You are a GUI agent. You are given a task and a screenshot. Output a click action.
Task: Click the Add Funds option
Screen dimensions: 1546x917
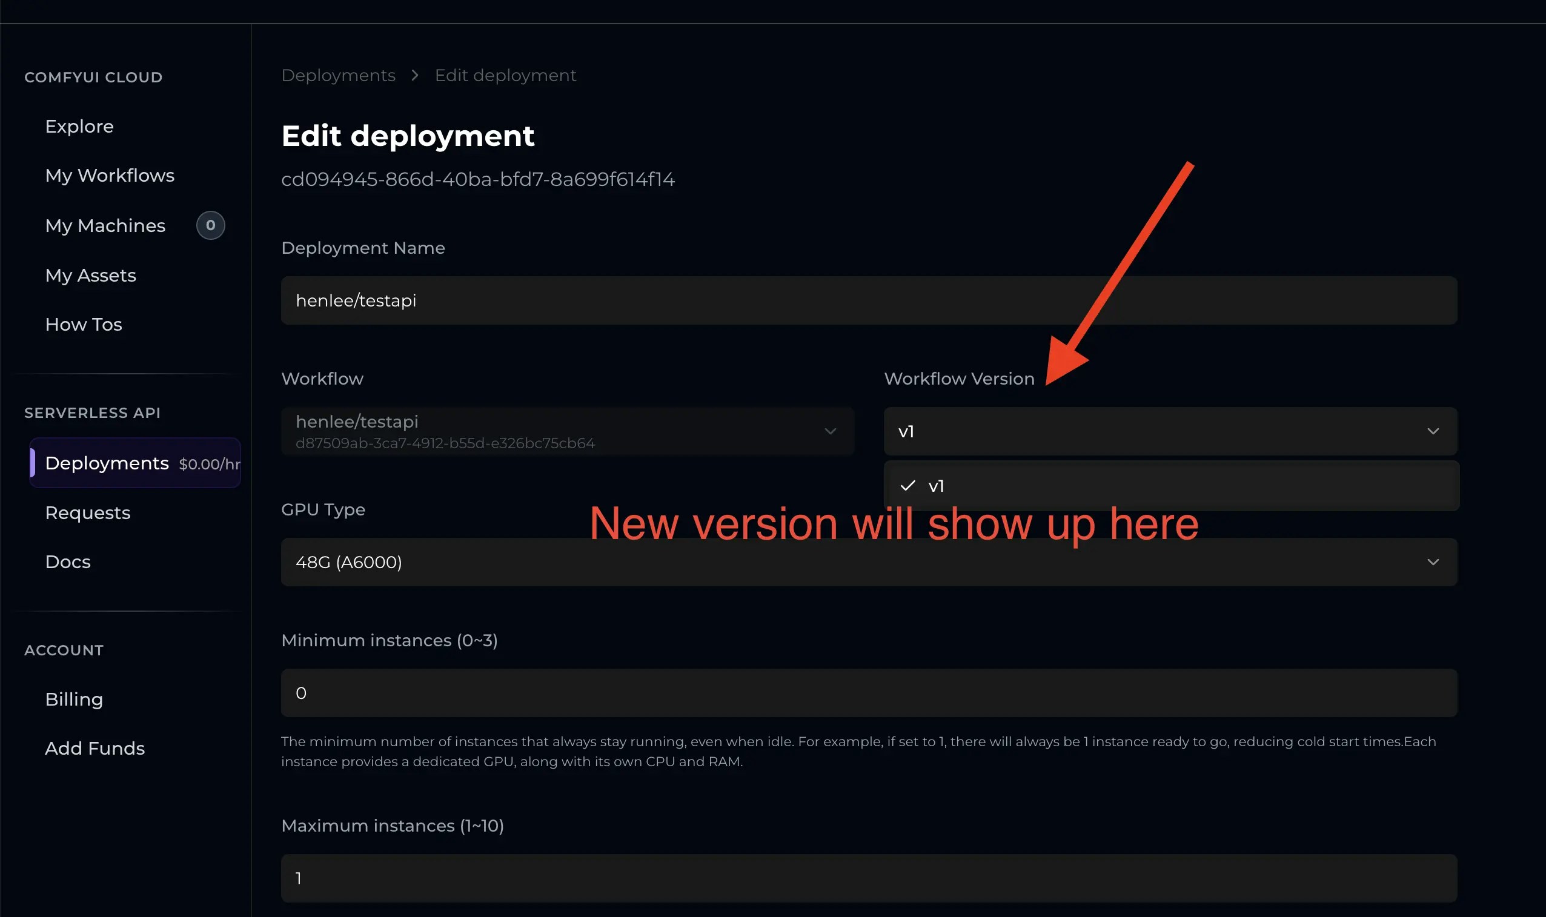[x=95, y=748]
